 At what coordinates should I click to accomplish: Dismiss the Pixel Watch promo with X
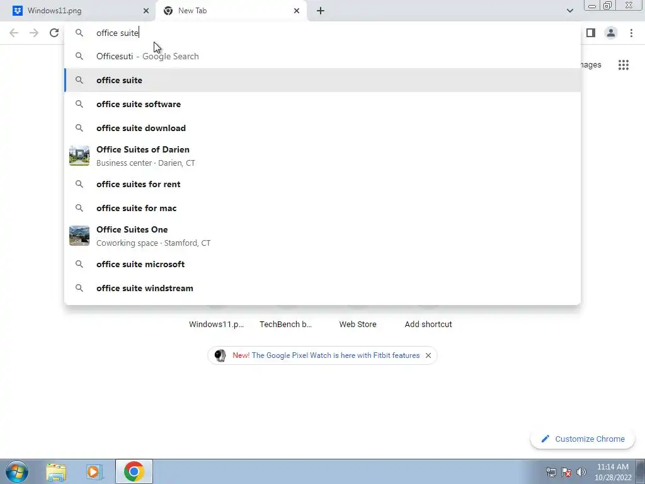click(x=428, y=355)
